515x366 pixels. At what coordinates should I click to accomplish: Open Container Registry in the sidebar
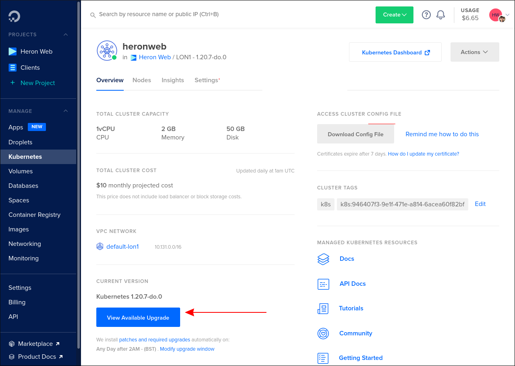coord(35,215)
